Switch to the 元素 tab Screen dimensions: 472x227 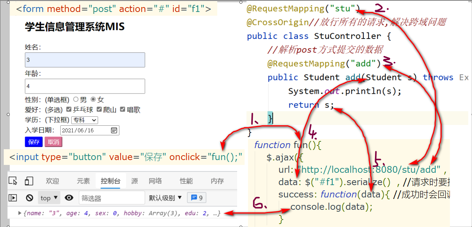pos(84,181)
